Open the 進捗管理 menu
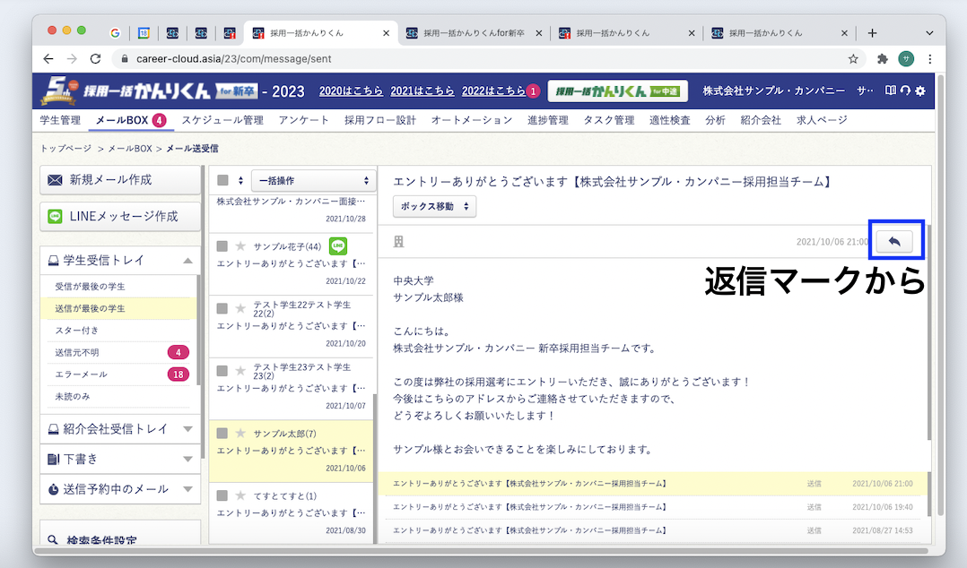Viewport: 967px width, 568px height. pyautogui.click(x=548, y=120)
